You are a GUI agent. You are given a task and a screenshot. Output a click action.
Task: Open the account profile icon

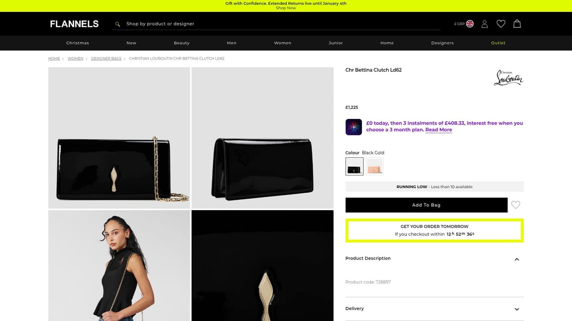pyautogui.click(x=484, y=23)
